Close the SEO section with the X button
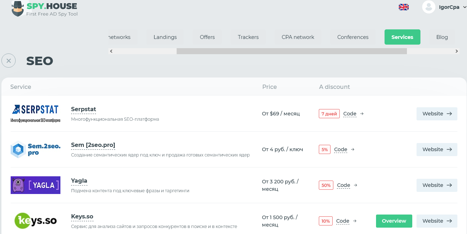467x234 pixels. coord(9,61)
